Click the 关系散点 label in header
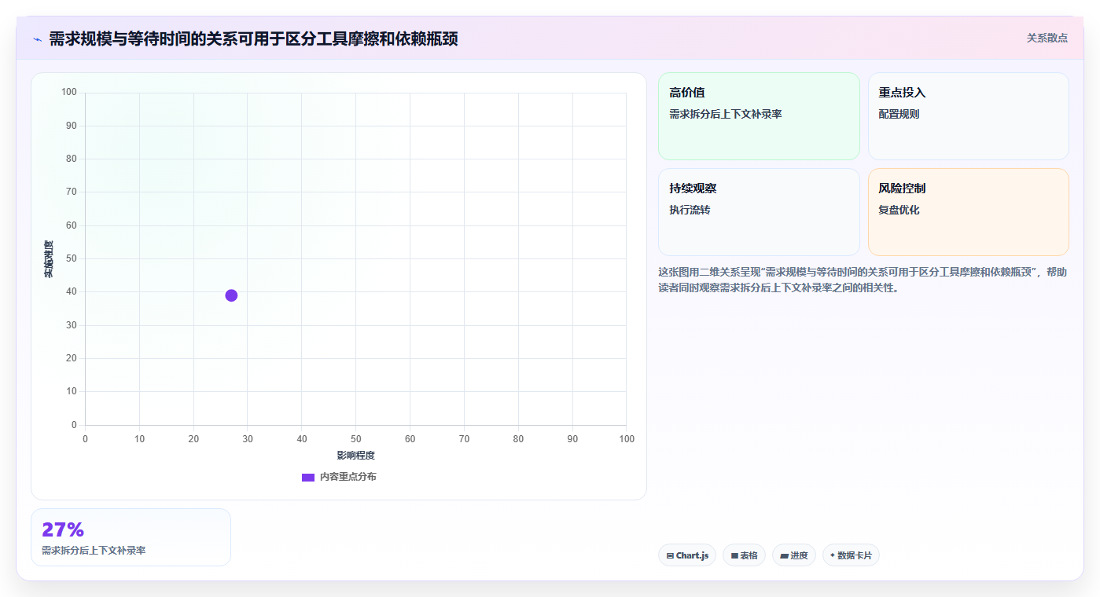This screenshot has width=1100, height=597. [x=1047, y=38]
